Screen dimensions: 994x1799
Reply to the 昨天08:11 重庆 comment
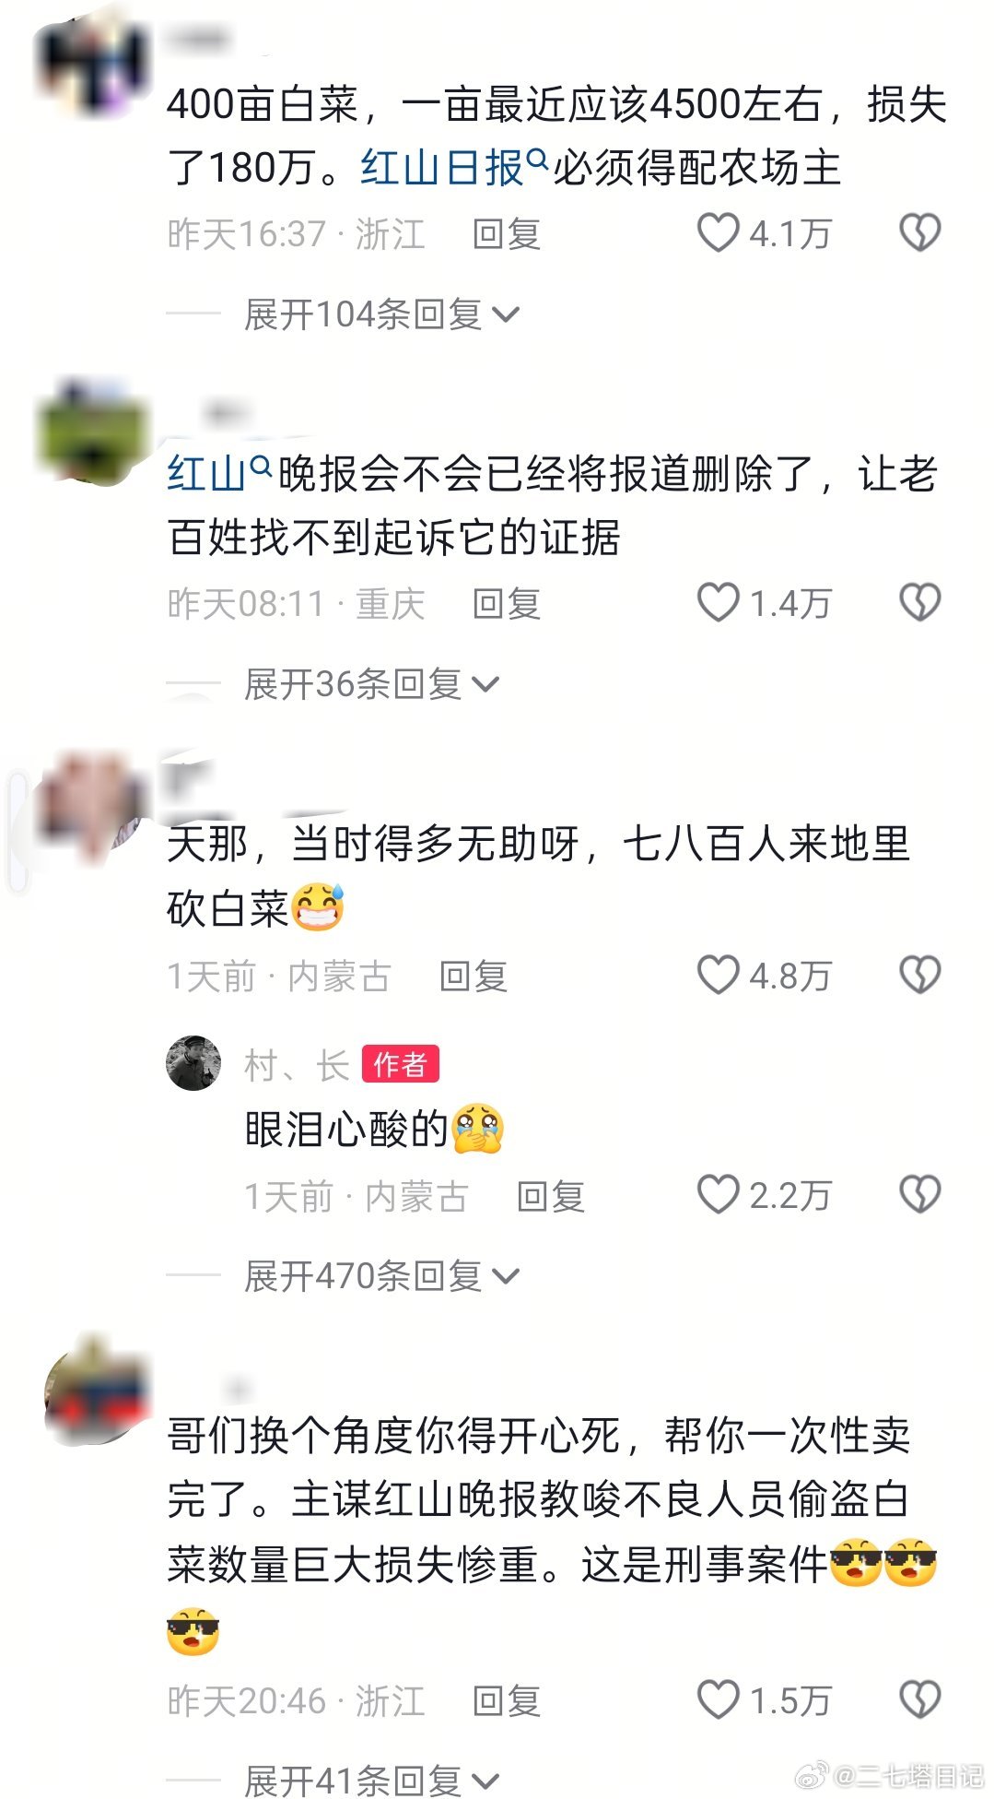tap(506, 604)
